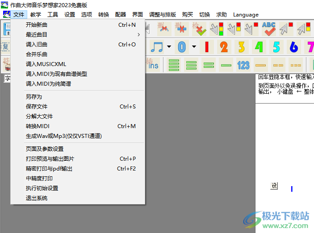314x233 pixels.
Task: Open the 切换 menu
Action: pos(205,15)
